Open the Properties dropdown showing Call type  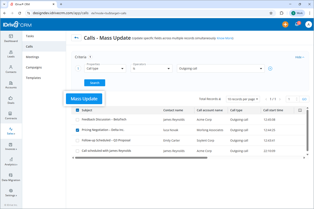105,68
